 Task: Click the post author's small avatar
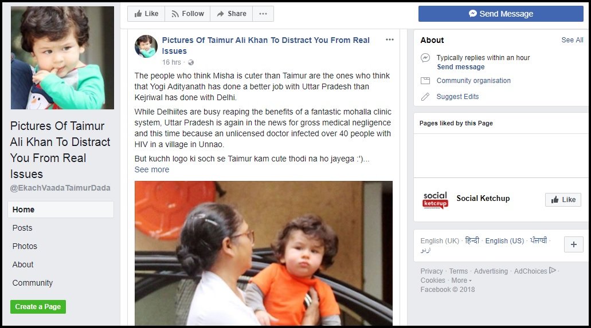[x=146, y=46]
